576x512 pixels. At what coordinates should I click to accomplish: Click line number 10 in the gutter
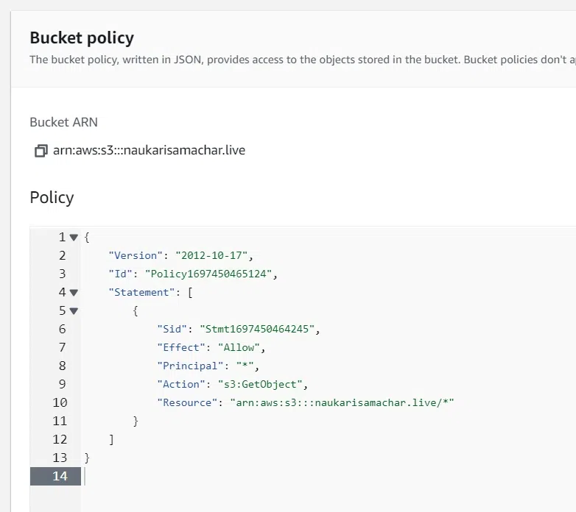tap(60, 402)
